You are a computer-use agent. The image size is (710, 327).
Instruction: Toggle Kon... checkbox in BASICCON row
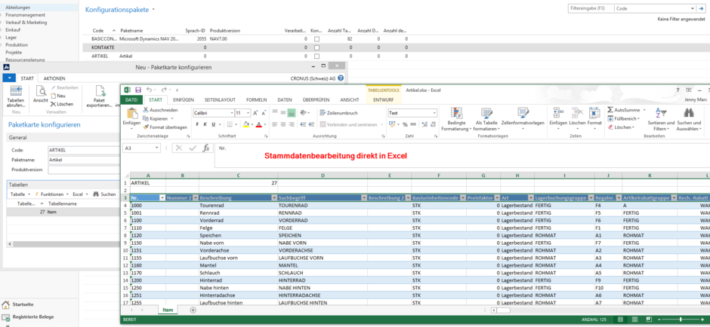click(x=316, y=39)
